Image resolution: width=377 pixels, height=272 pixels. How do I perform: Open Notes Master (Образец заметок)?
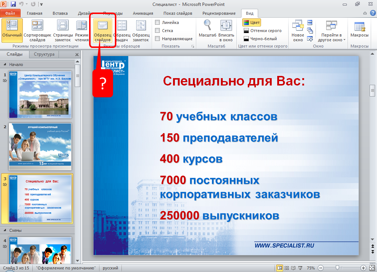(141, 31)
